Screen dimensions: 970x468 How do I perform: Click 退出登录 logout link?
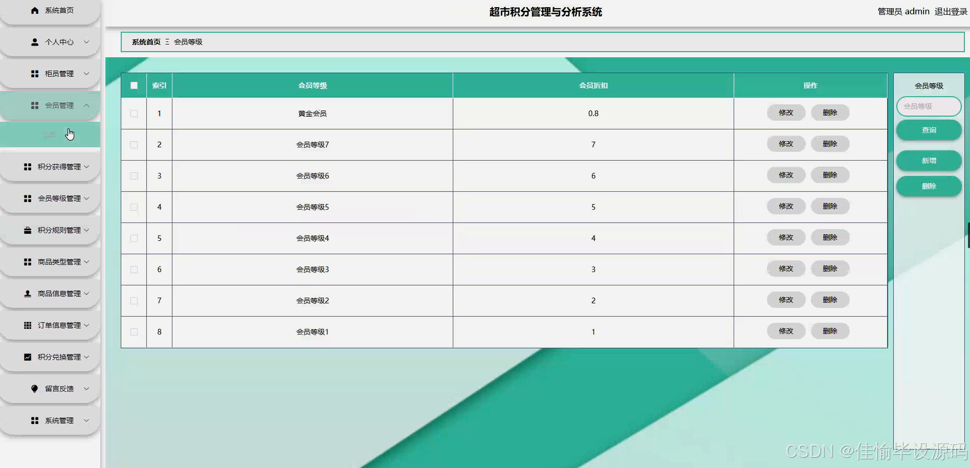point(951,11)
